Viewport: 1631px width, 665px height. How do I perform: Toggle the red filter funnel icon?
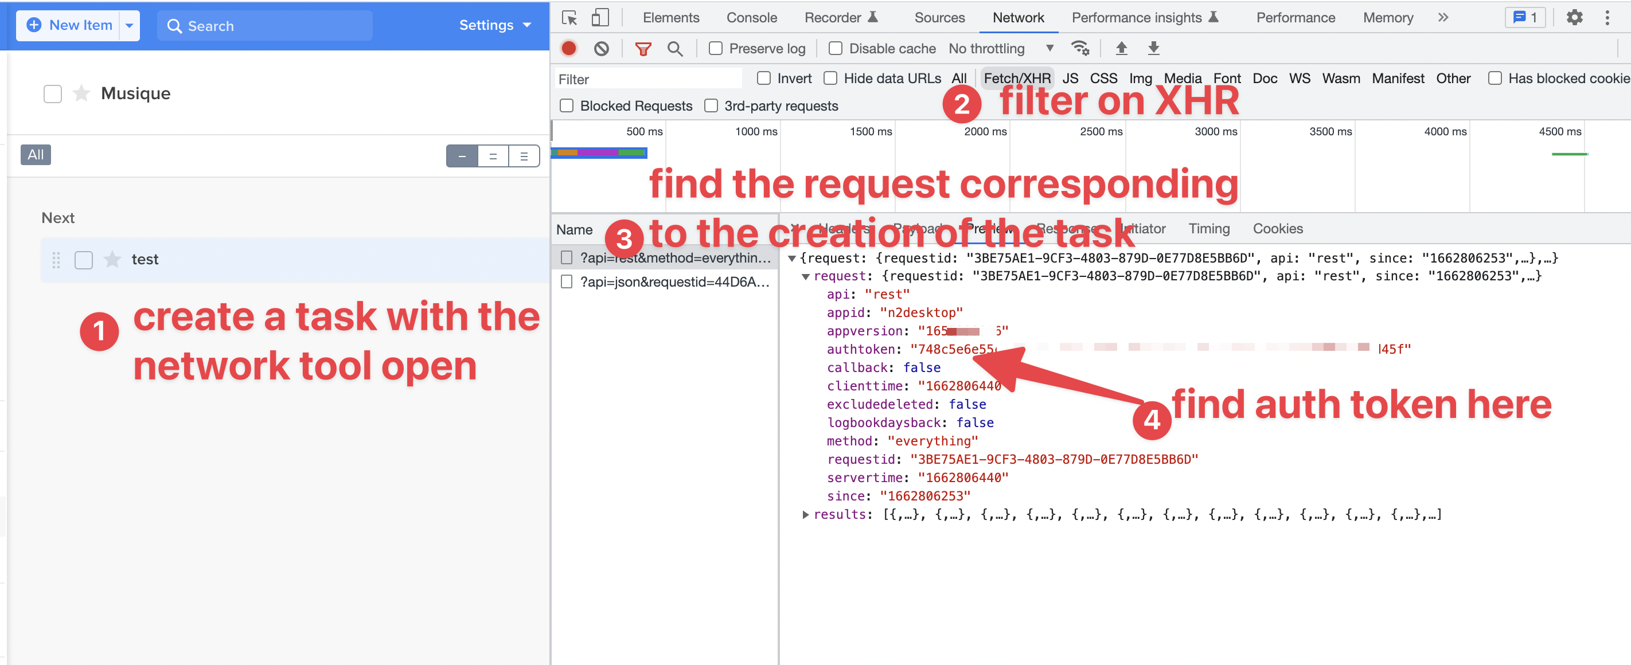pos(643,48)
